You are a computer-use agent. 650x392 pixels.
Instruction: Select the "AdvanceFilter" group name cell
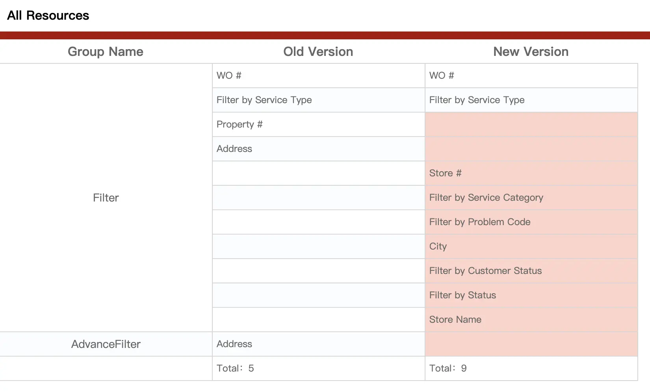[106, 344]
